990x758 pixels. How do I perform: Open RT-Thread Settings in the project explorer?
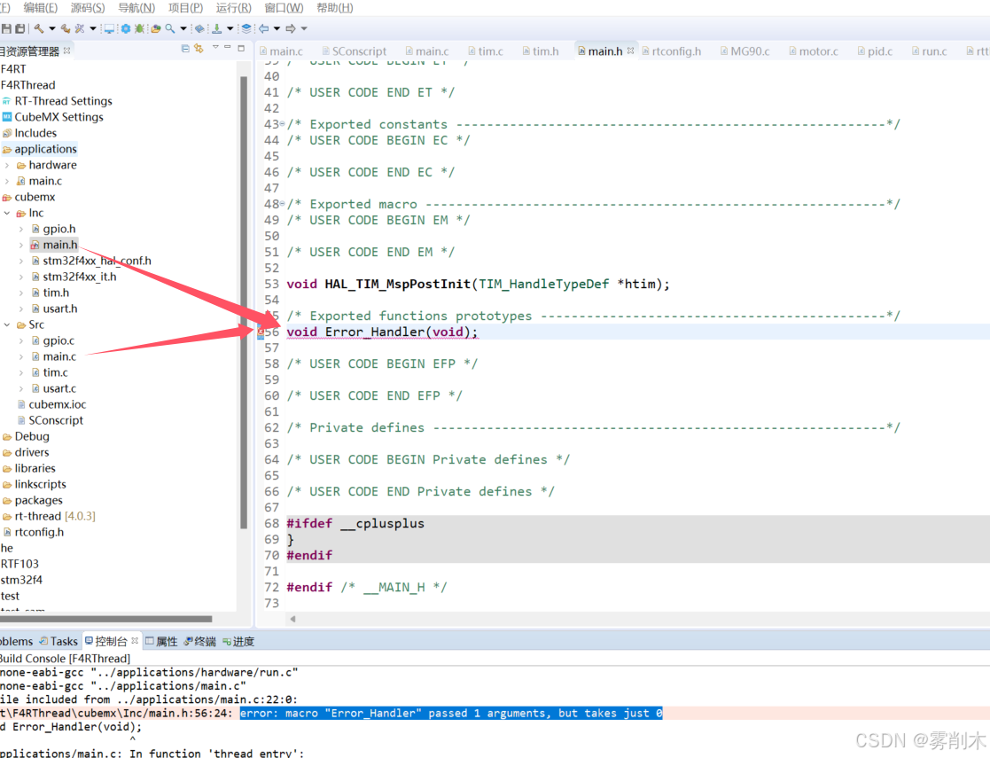64,100
